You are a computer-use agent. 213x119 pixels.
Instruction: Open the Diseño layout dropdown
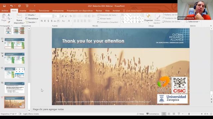[31, 15]
